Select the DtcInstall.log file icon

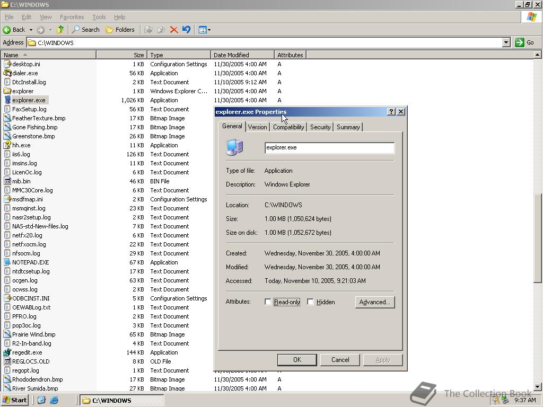[x=7, y=82]
